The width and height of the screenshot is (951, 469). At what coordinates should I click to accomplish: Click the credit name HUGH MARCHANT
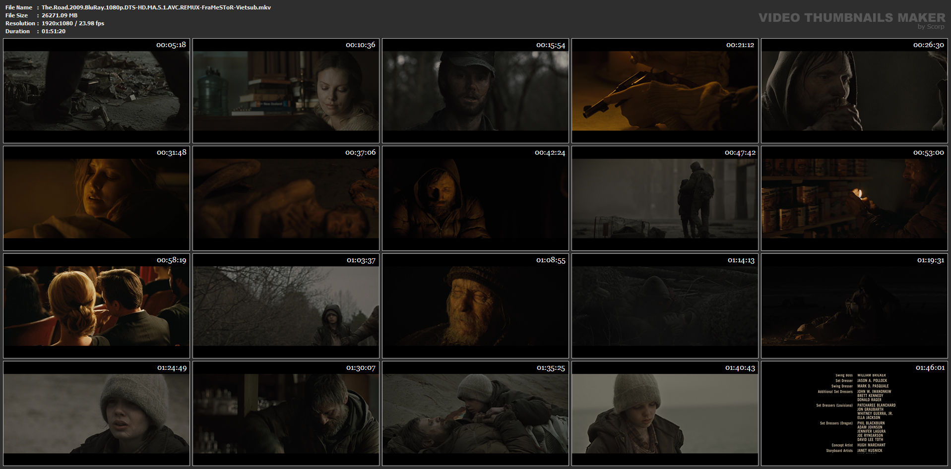point(871,445)
